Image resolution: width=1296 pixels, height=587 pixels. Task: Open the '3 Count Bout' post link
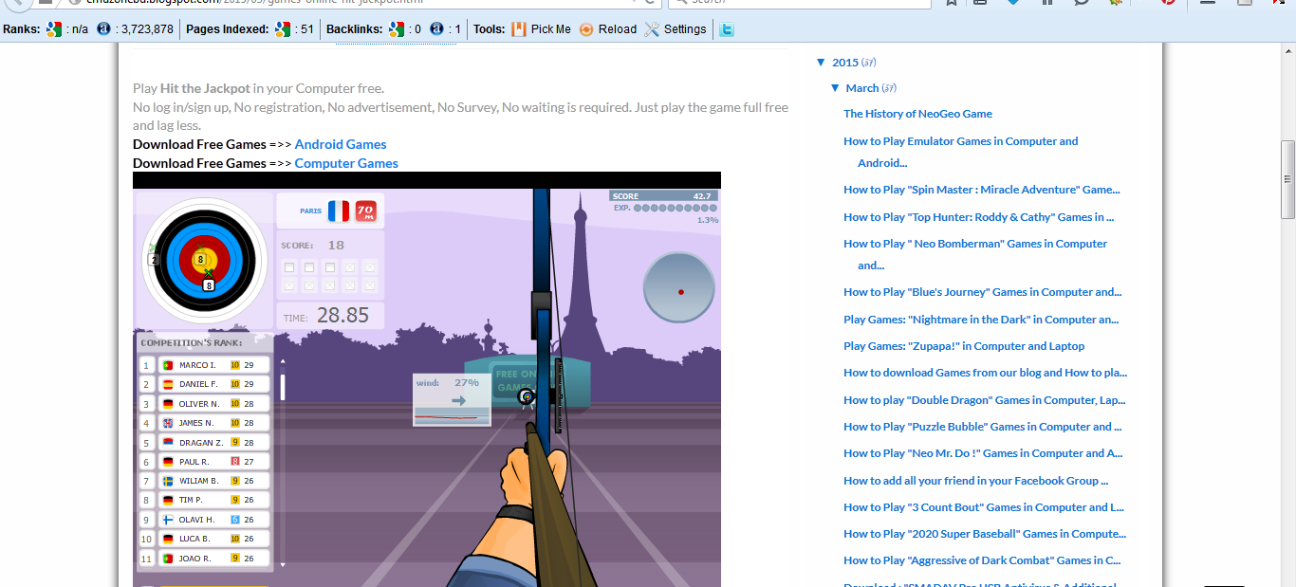(x=984, y=507)
